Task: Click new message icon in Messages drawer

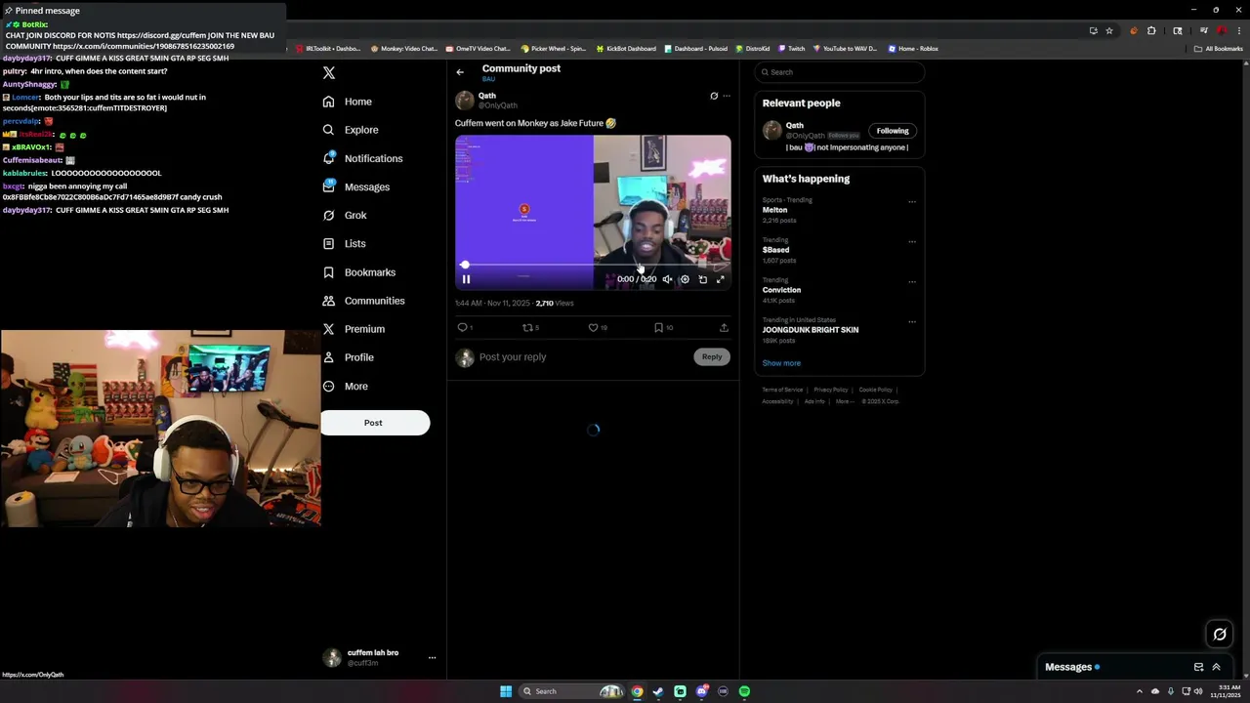Action: click(1198, 667)
